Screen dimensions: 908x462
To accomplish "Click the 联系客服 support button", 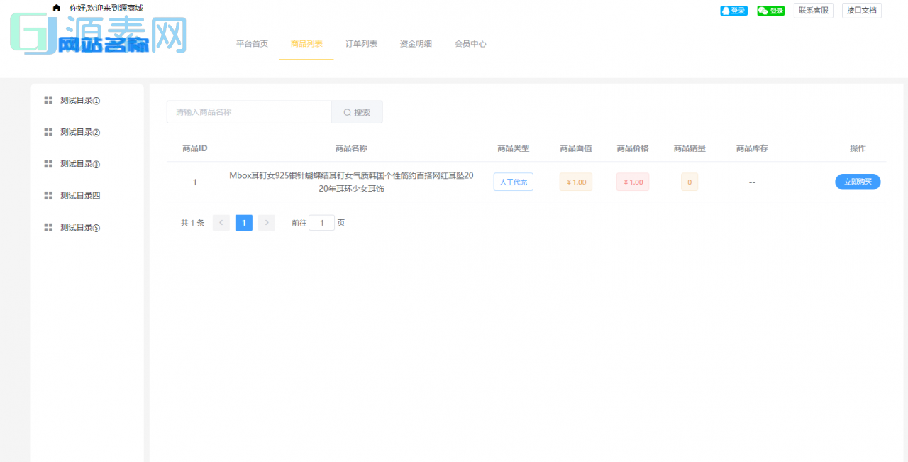I will tap(813, 11).
